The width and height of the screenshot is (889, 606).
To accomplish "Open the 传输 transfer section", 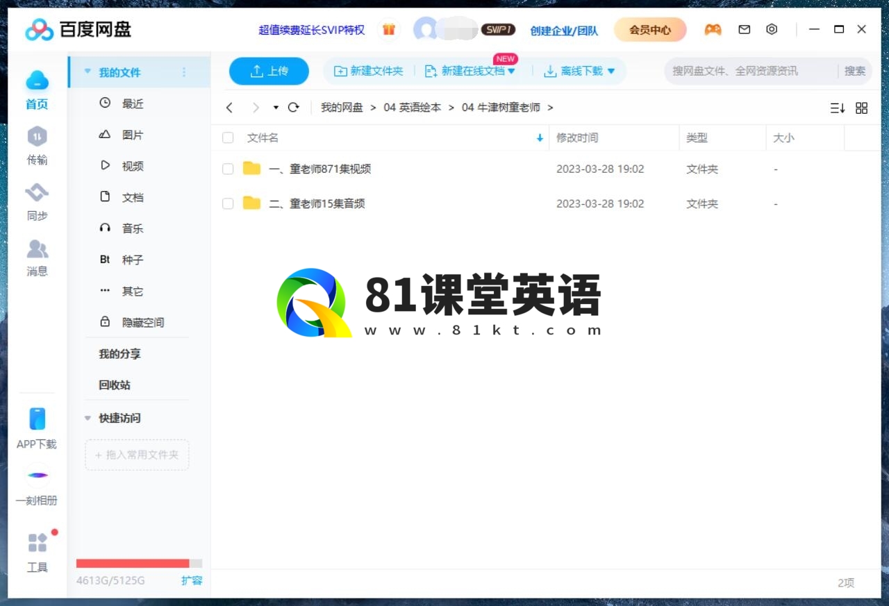I will coord(37,146).
